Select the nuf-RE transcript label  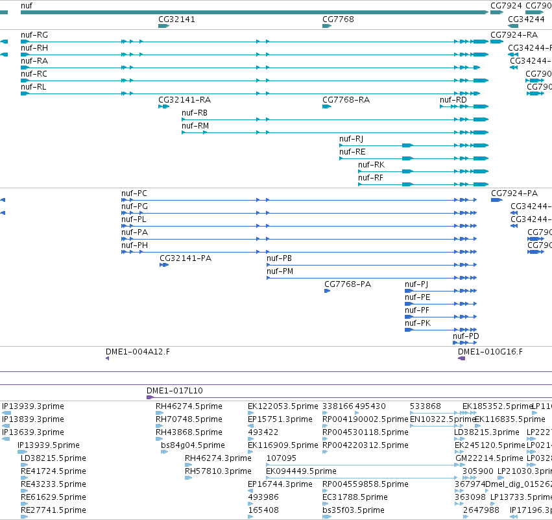[352, 152]
